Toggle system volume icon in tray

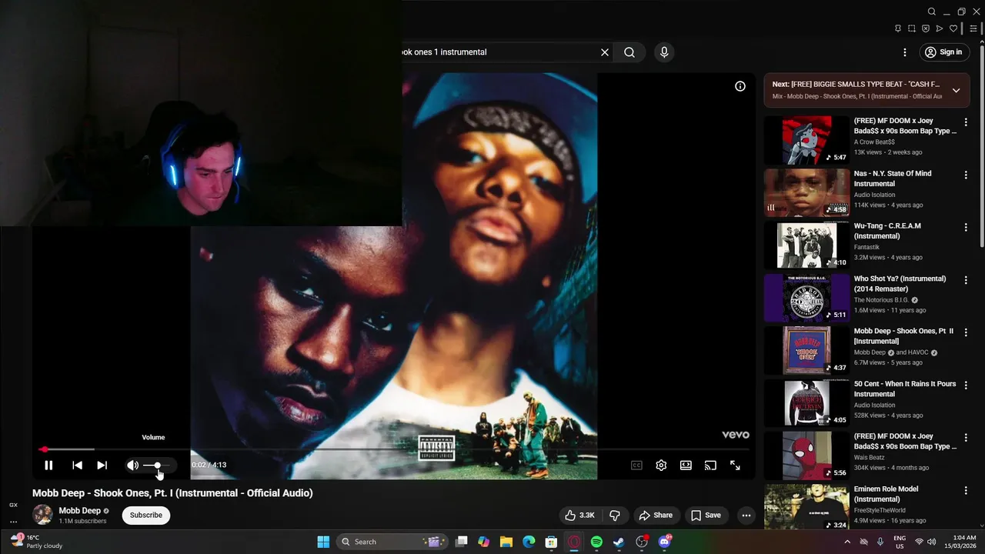tap(931, 542)
